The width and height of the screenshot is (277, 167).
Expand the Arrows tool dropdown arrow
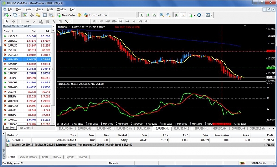click(x=70, y=22)
